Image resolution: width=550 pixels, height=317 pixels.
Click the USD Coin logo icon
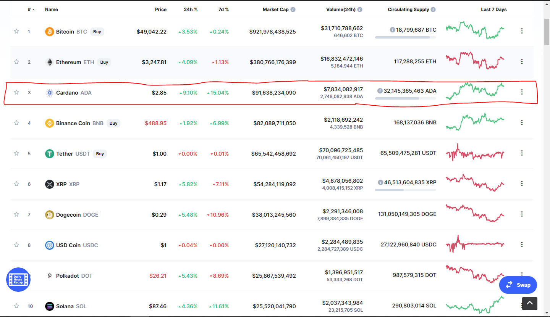coord(50,245)
